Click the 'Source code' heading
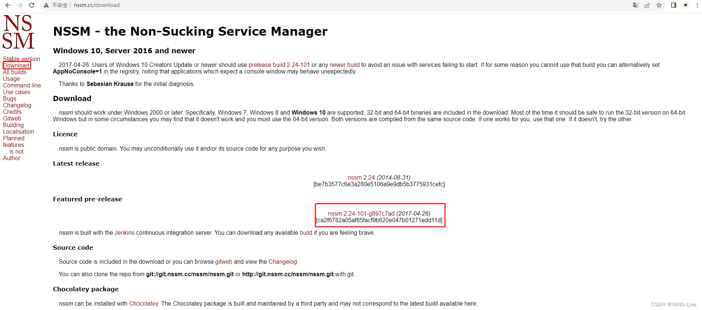The height and width of the screenshot is (310, 702). (73, 248)
